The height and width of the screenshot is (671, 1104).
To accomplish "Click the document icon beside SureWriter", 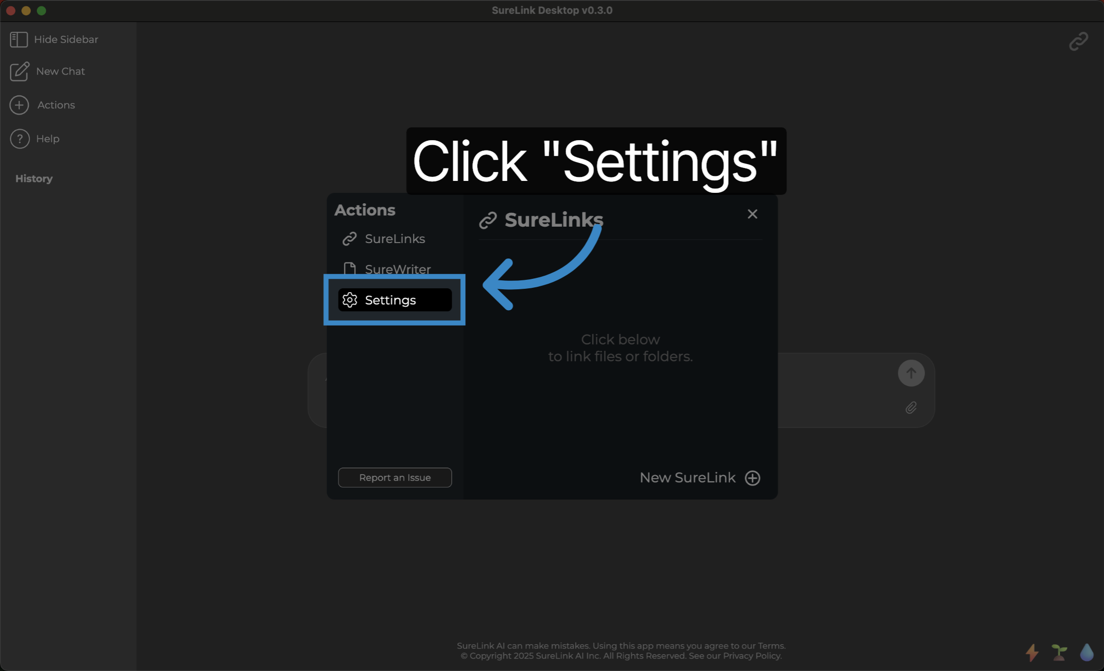I will 349,269.
